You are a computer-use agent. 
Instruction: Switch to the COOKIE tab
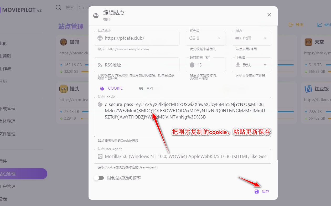pyautogui.click(x=111, y=88)
